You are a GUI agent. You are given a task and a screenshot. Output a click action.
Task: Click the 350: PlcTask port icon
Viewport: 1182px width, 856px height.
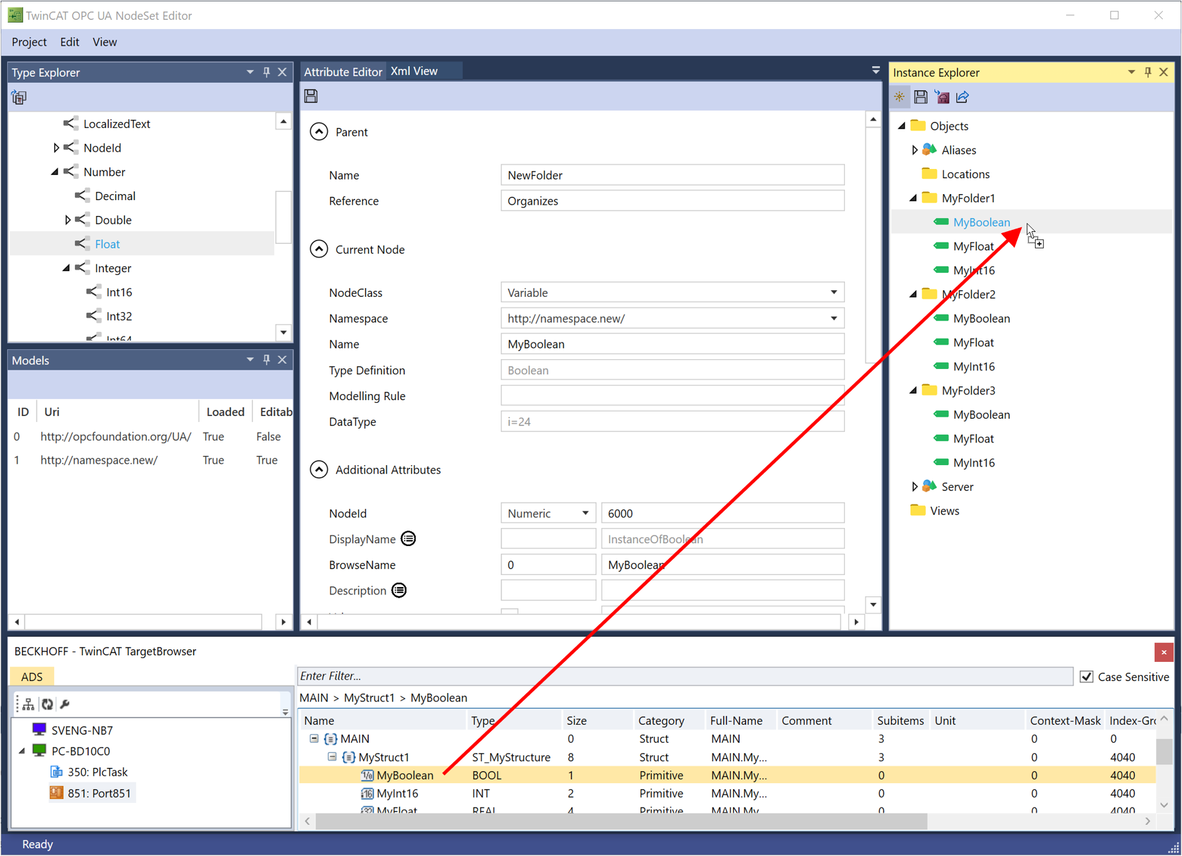tap(56, 772)
